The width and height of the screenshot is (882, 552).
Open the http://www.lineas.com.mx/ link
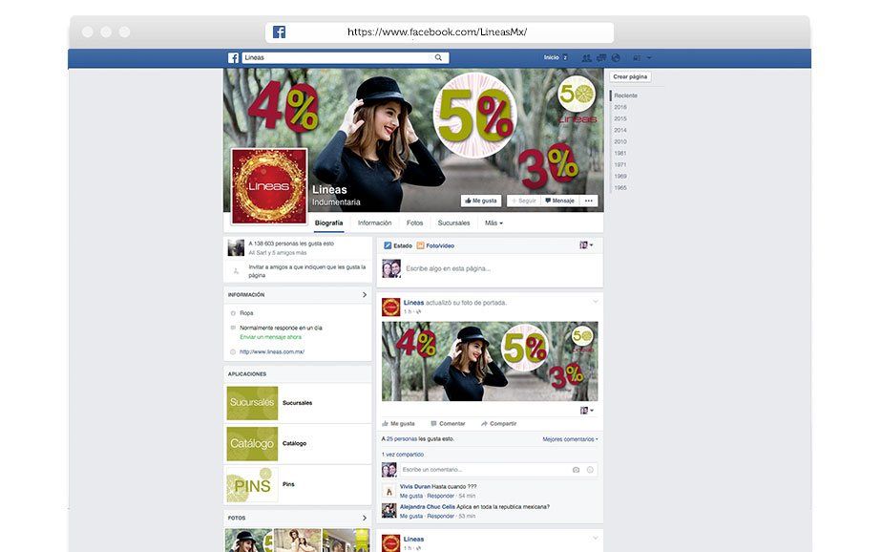pos(272,351)
